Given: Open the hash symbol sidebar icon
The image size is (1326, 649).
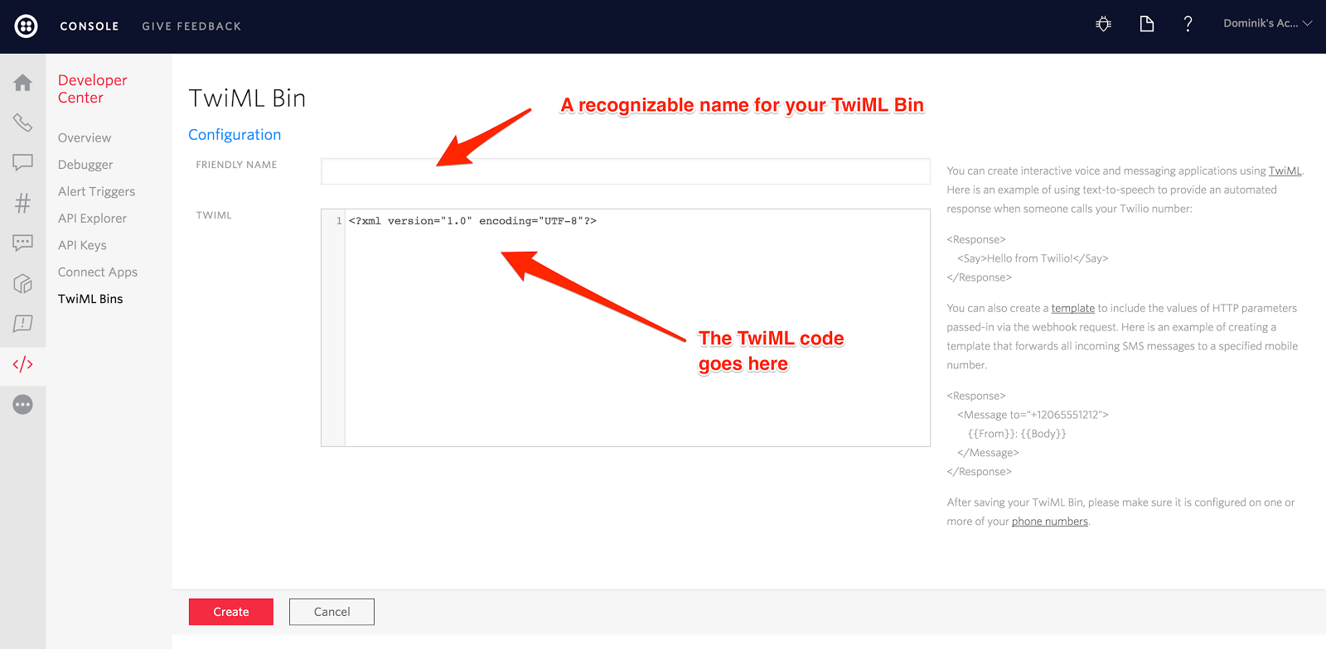Looking at the screenshot, I should [x=23, y=203].
